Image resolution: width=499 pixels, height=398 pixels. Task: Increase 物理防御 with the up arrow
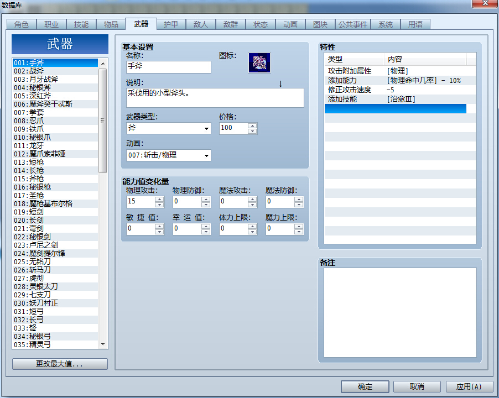tap(206, 200)
